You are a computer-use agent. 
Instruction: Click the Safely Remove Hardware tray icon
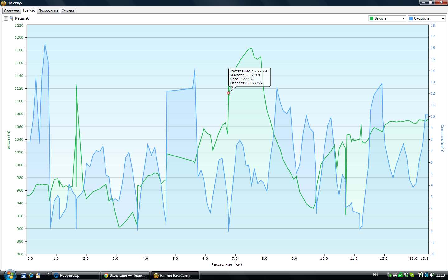tap(389, 275)
